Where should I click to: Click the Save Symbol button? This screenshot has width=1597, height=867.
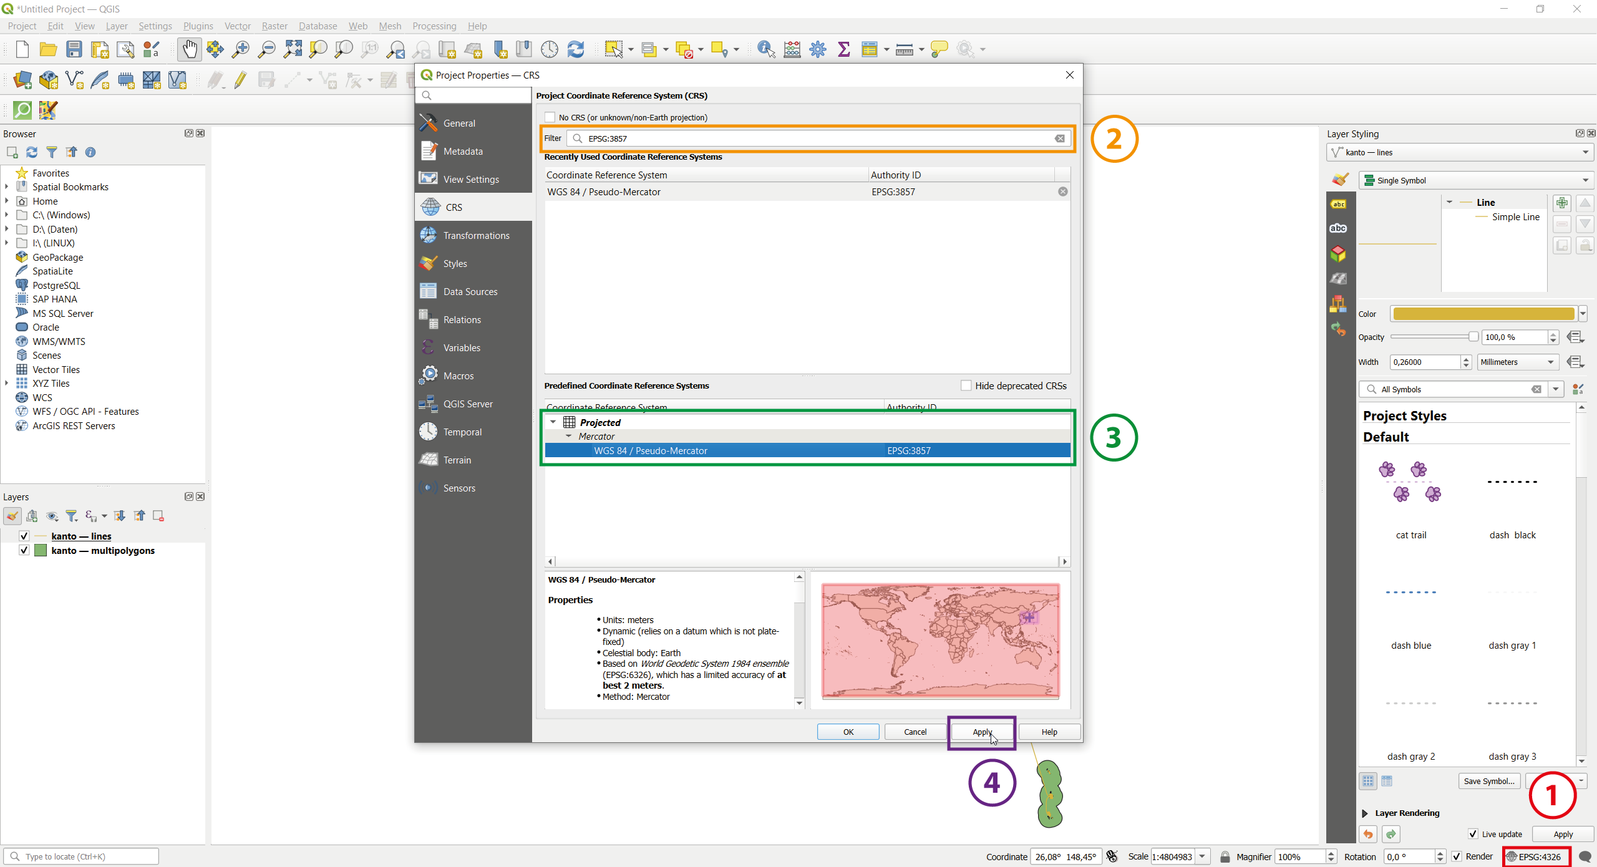(1489, 781)
